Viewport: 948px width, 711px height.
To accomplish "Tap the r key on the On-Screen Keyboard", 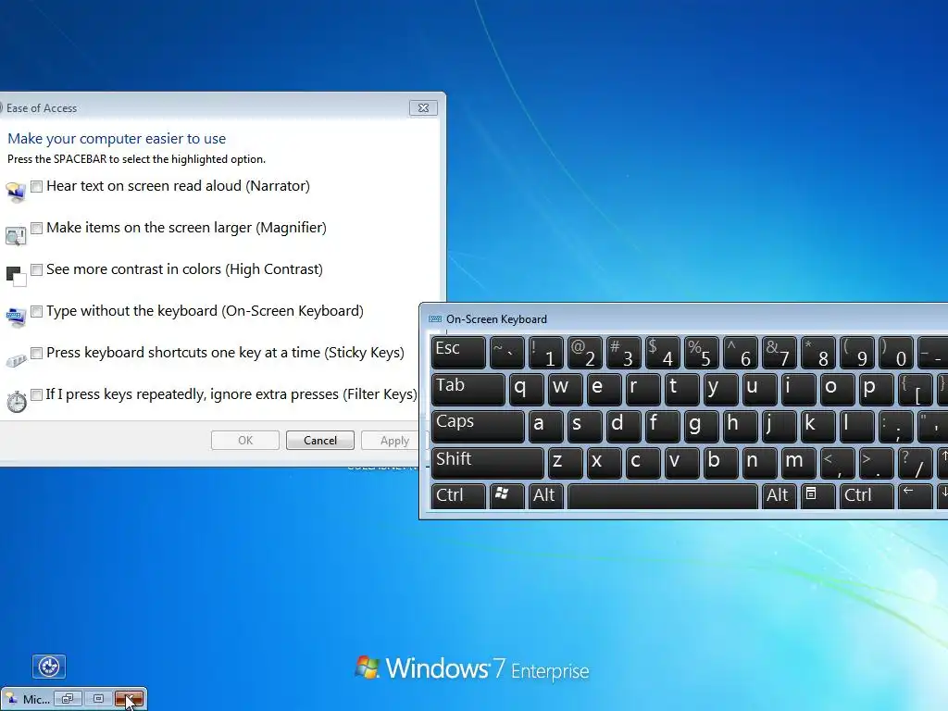I will click(x=642, y=390).
